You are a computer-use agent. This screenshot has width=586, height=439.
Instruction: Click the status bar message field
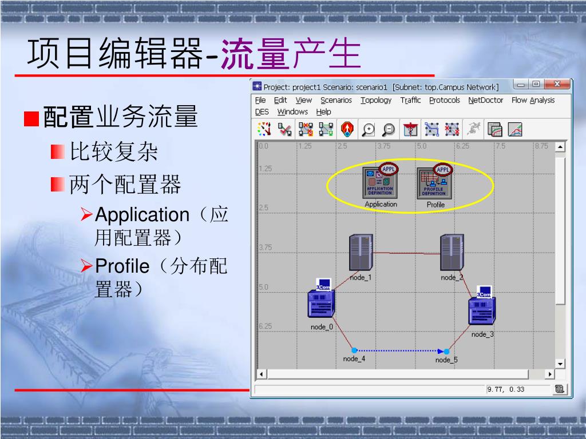370,389
